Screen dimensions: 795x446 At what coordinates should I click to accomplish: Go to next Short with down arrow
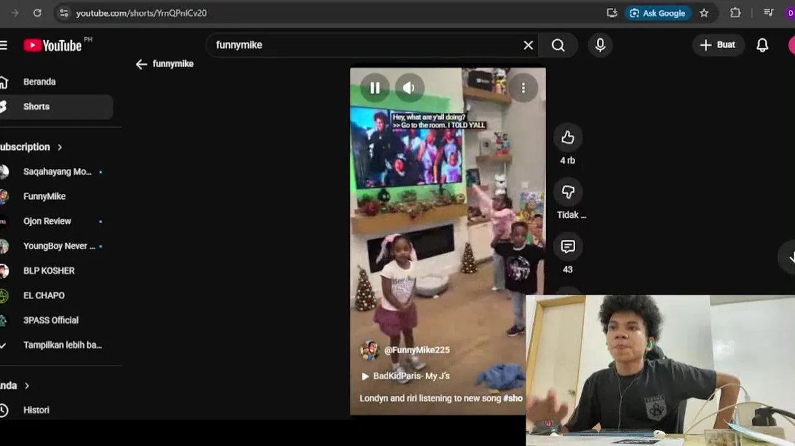tap(789, 256)
